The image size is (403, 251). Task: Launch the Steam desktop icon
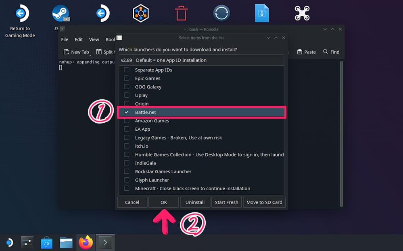pos(61,13)
